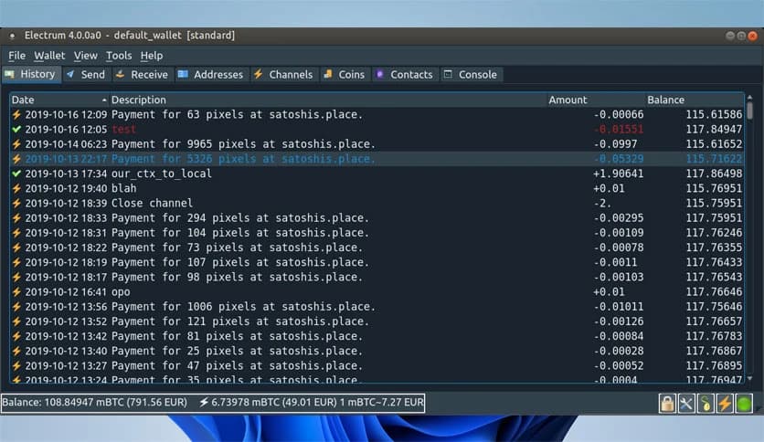Screen dimensions: 764x442
Task: Select the 'our_ctx_to_local' transaction
Action: click(x=162, y=174)
